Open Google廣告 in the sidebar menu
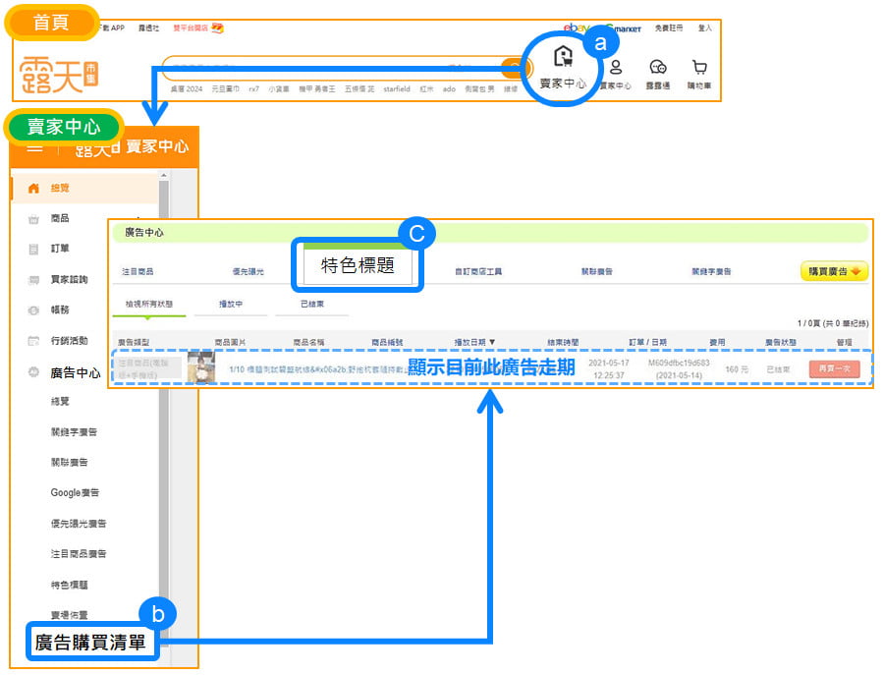 (x=75, y=492)
